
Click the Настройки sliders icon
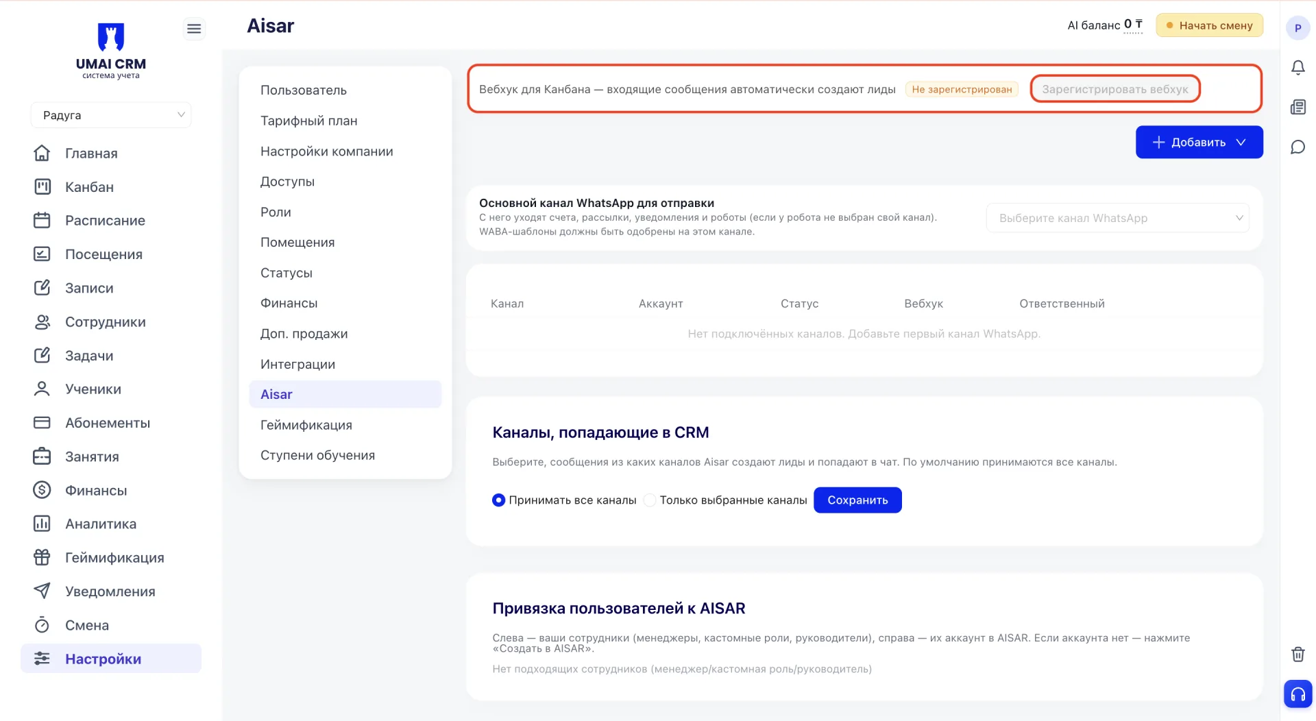[x=42, y=658]
